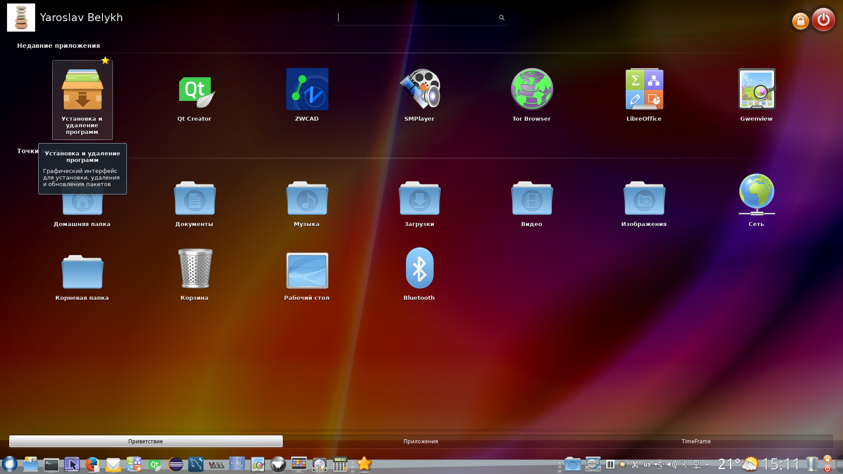
Task: Switch to the Приложения tab
Action: click(421, 441)
